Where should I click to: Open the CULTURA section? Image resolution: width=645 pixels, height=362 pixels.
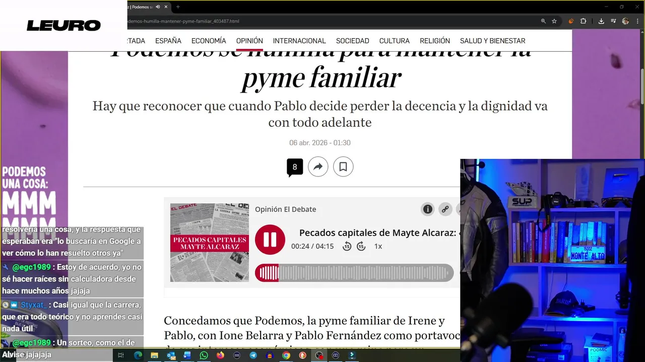click(395, 41)
